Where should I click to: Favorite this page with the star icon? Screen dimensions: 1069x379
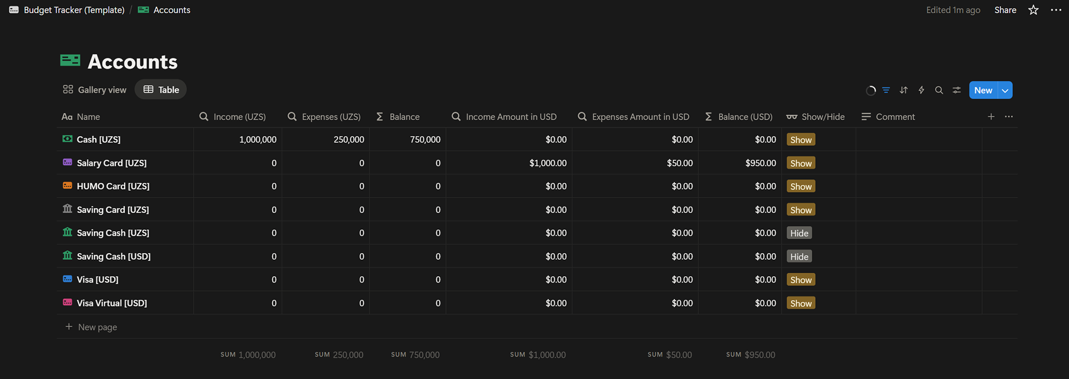pyautogui.click(x=1033, y=10)
